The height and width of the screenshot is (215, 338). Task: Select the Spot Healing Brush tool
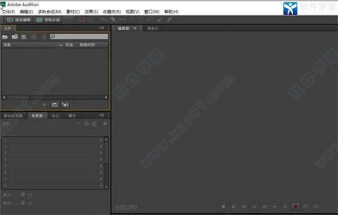click(169, 20)
